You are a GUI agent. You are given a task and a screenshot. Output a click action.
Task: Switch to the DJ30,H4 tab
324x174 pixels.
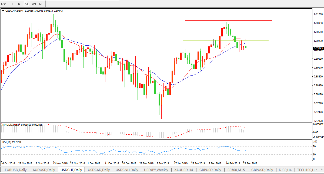tap(285, 170)
